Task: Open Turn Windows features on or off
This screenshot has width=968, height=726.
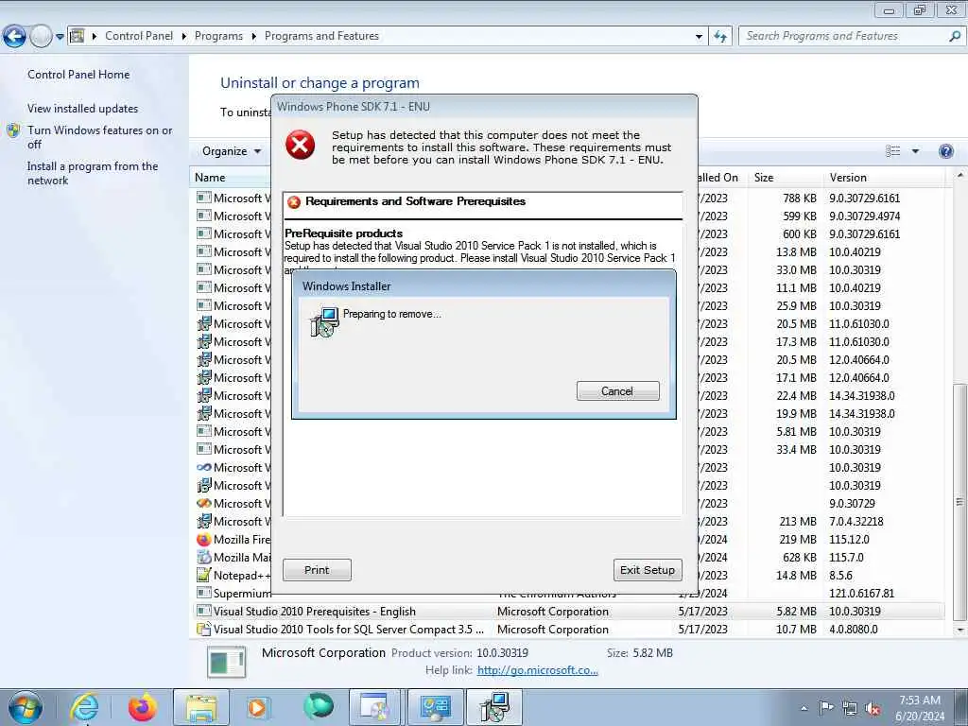Action: (x=99, y=137)
